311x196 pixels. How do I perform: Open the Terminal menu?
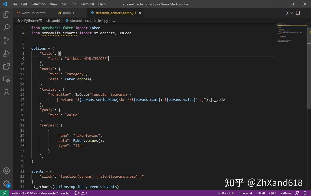(87, 4)
